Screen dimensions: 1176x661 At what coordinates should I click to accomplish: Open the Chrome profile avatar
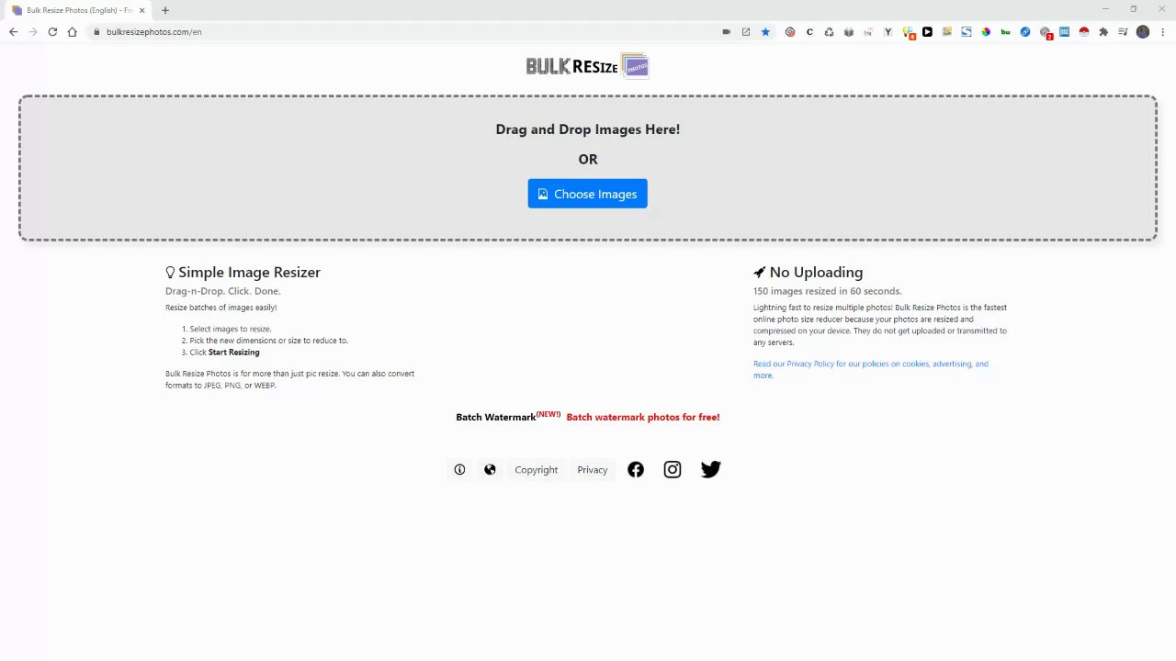point(1143,31)
